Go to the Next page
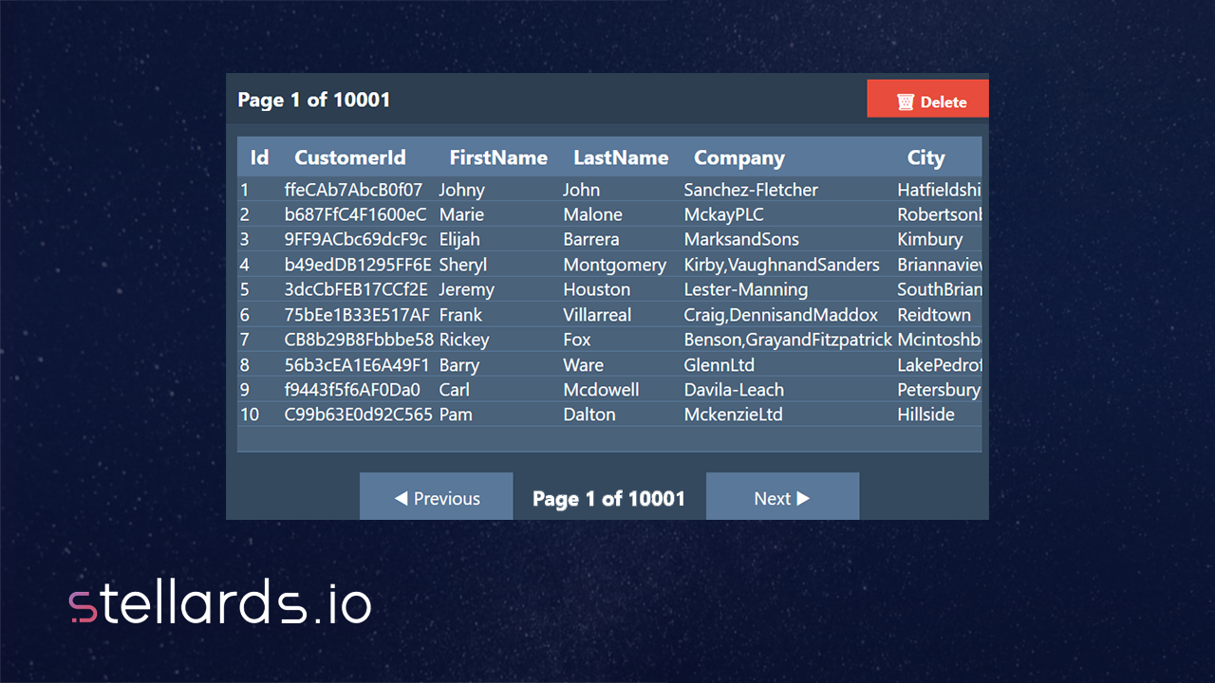Screen dimensions: 1215x683 [x=782, y=497]
